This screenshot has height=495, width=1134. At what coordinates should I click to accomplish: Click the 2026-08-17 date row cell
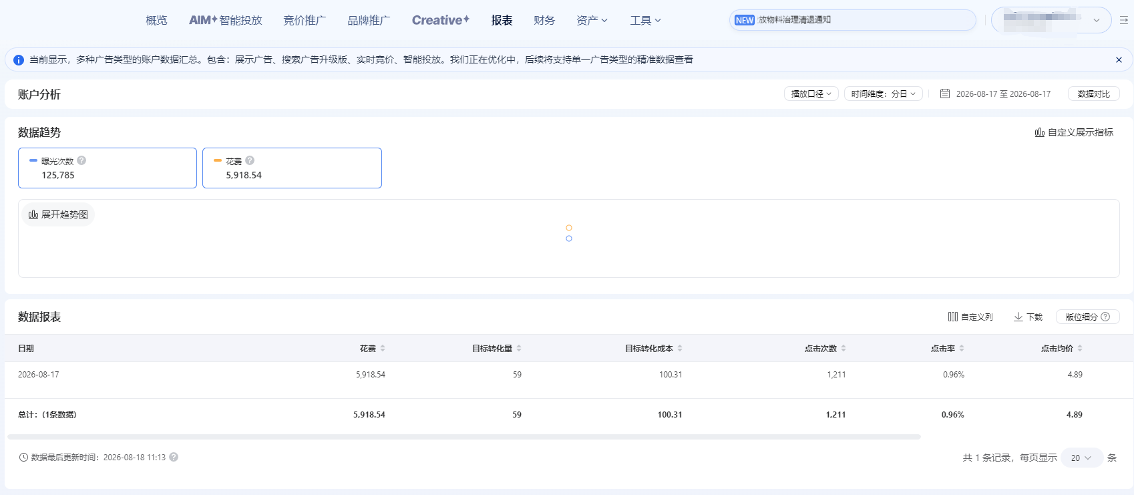click(x=39, y=375)
